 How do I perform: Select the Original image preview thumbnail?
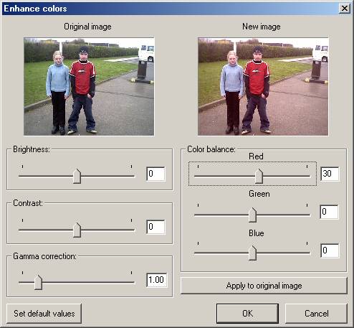point(89,86)
